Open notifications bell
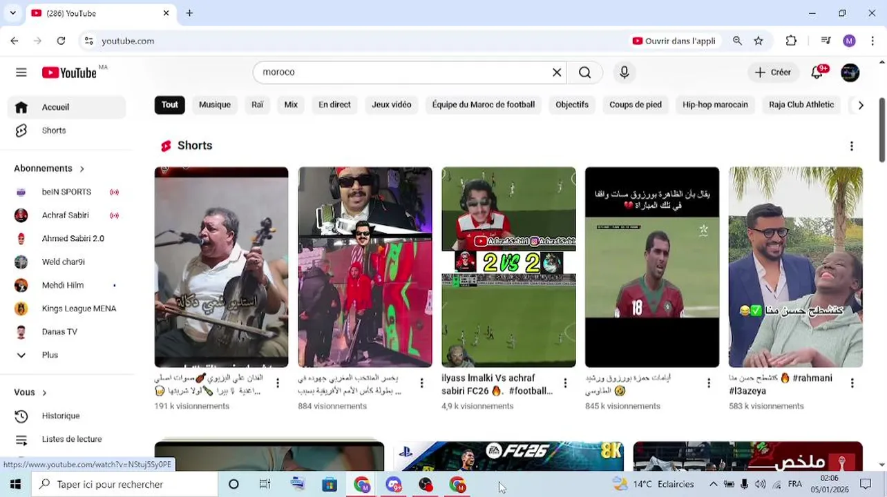This screenshot has width=887, height=497. (x=817, y=72)
